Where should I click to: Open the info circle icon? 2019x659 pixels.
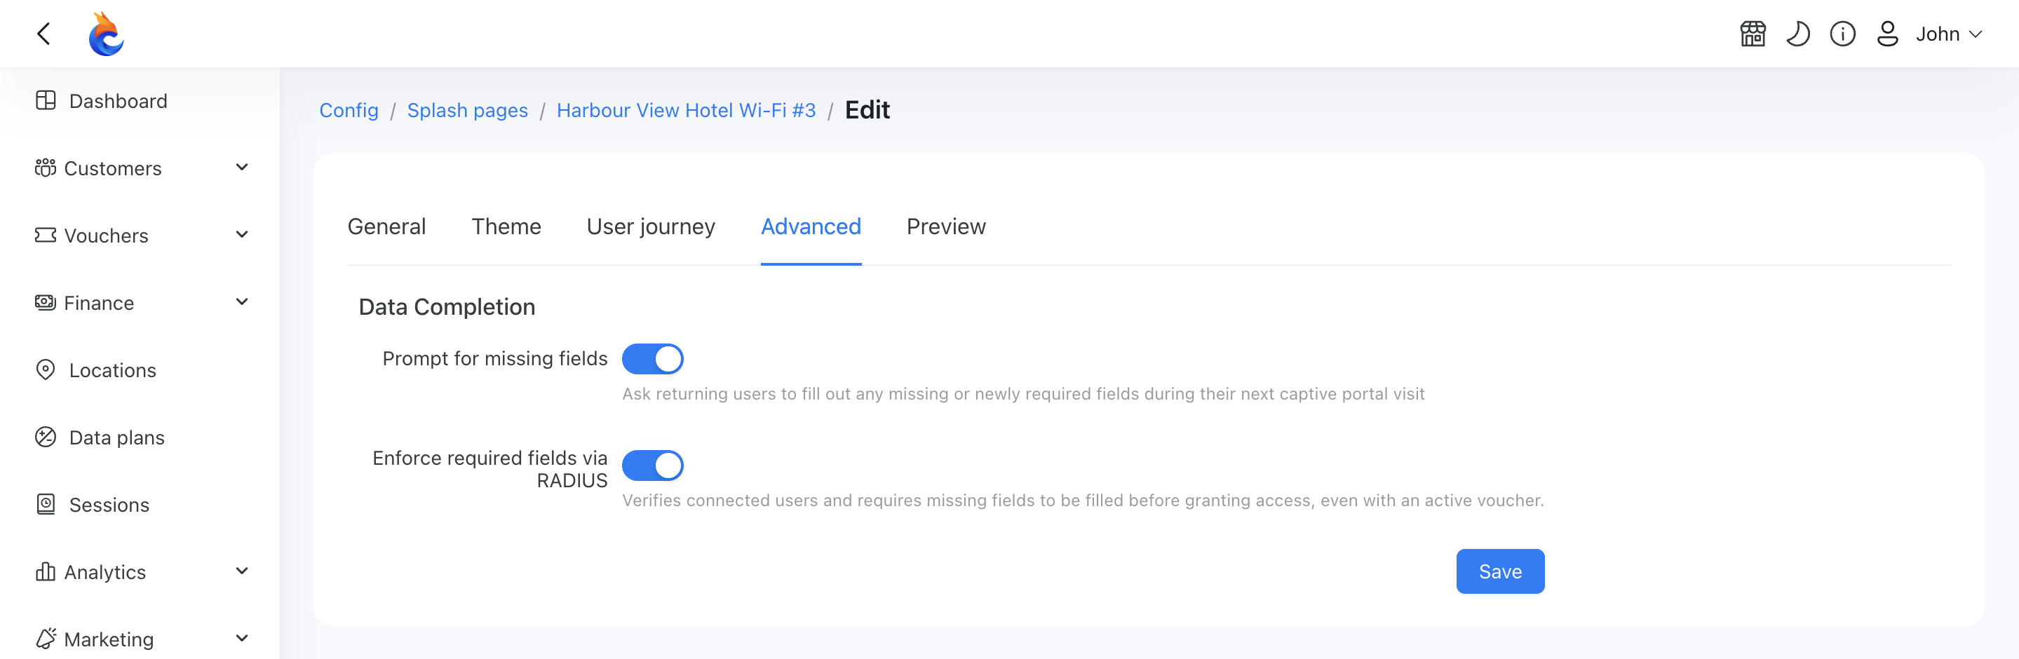[1842, 34]
